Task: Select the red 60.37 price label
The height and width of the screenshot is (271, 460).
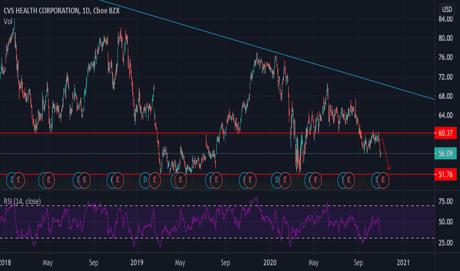Action: point(445,134)
